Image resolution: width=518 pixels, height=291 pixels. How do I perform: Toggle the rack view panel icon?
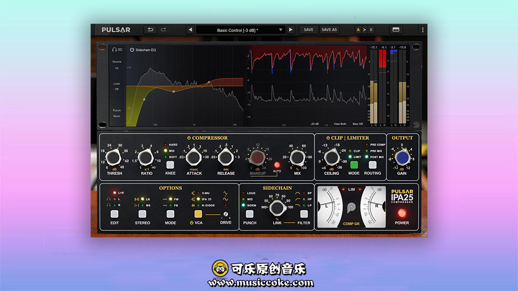point(396,30)
